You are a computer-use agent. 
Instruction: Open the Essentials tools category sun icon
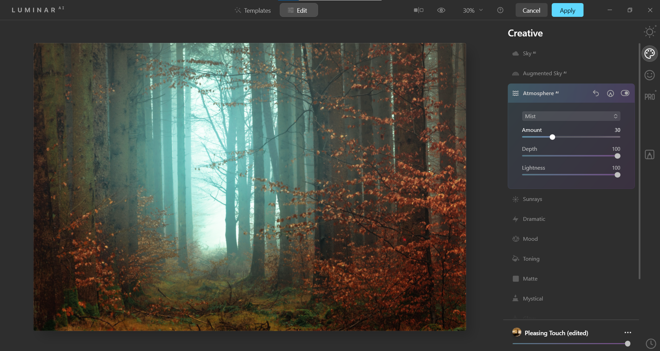[x=650, y=32]
